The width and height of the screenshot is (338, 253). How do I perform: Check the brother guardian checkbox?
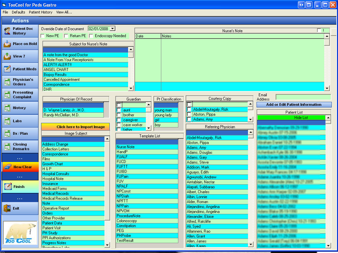pyautogui.click(x=119, y=115)
